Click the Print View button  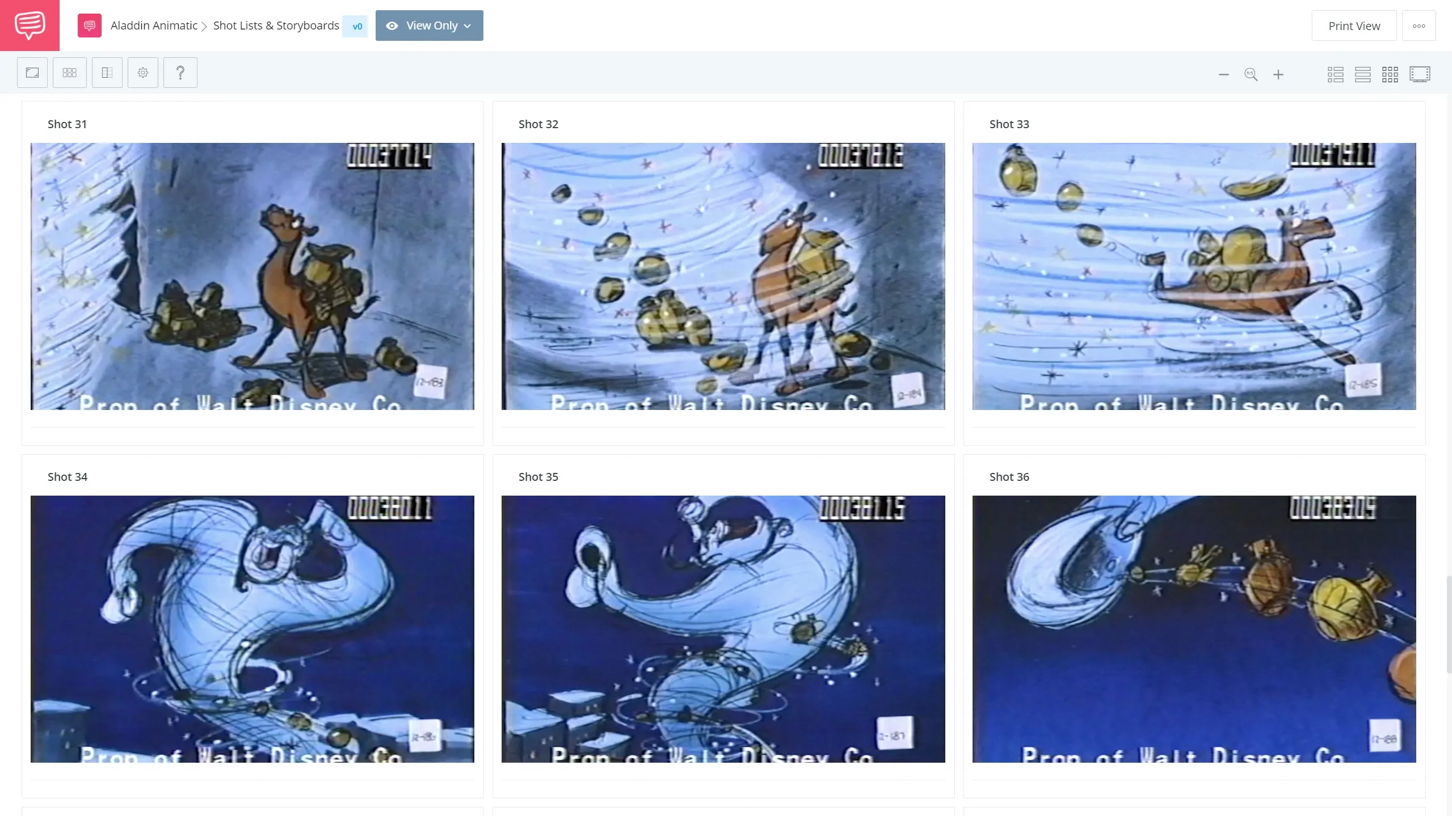click(1354, 25)
